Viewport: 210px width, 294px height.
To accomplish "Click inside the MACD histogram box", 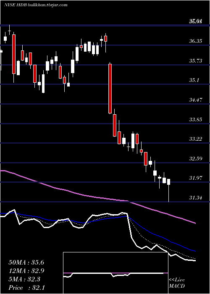I will coord(115,273).
